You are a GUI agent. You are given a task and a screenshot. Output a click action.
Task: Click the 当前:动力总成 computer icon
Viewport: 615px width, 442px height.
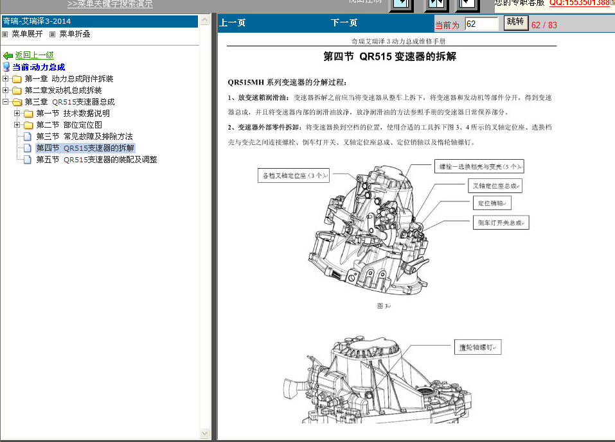6,67
